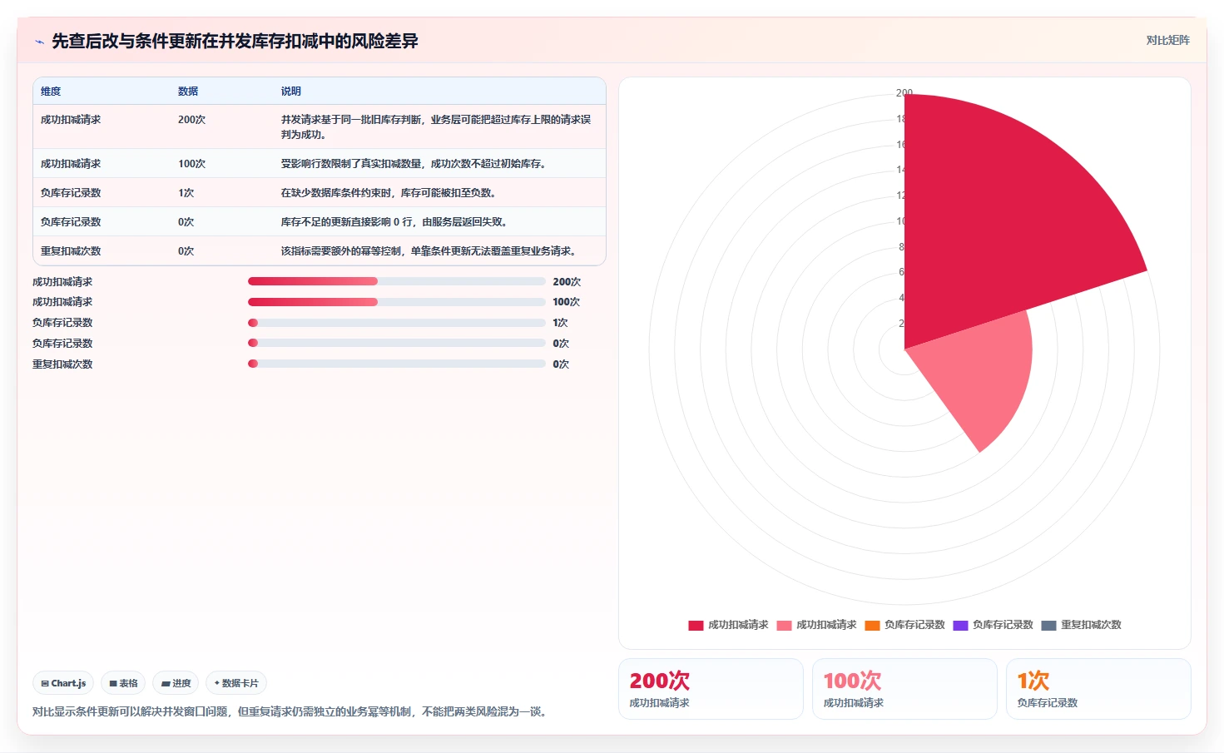The height and width of the screenshot is (753, 1224).
Task: Click the card title 先查后改与条件更新
Action: tap(235, 41)
